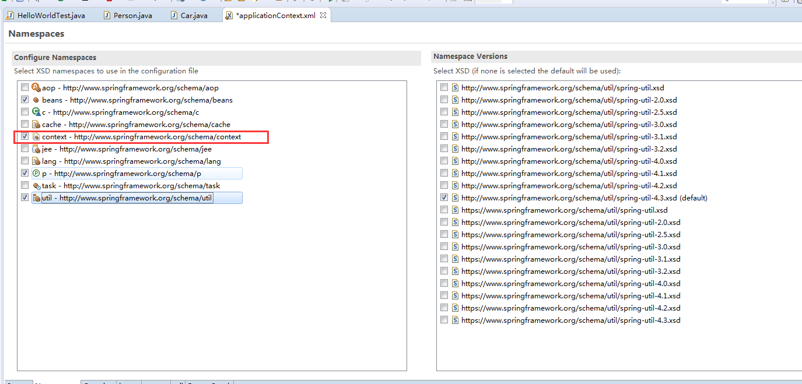Select the https spring-util-3.0.xsd row text

point(571,246)
